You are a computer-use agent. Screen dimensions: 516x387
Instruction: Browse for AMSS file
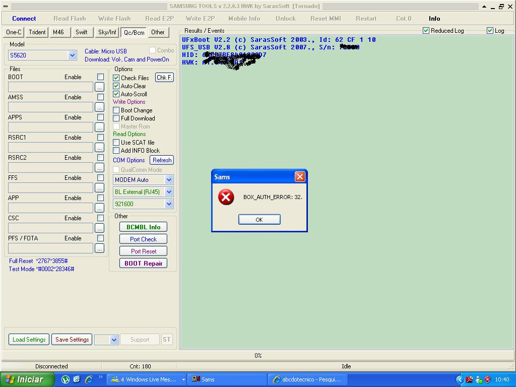point(99,107)
